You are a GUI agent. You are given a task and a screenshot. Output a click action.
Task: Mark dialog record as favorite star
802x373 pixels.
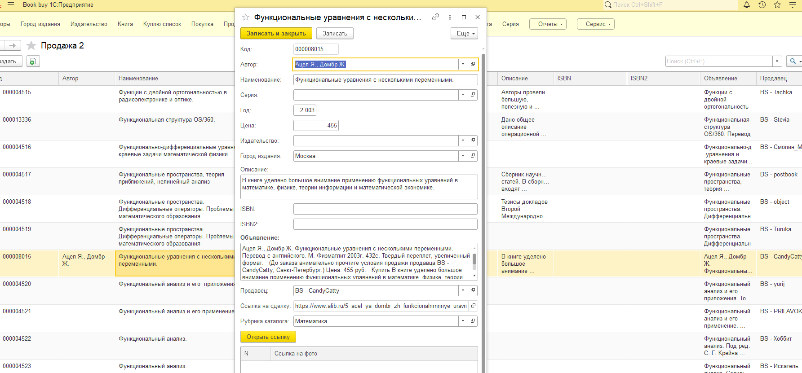(x=246, y=18)
